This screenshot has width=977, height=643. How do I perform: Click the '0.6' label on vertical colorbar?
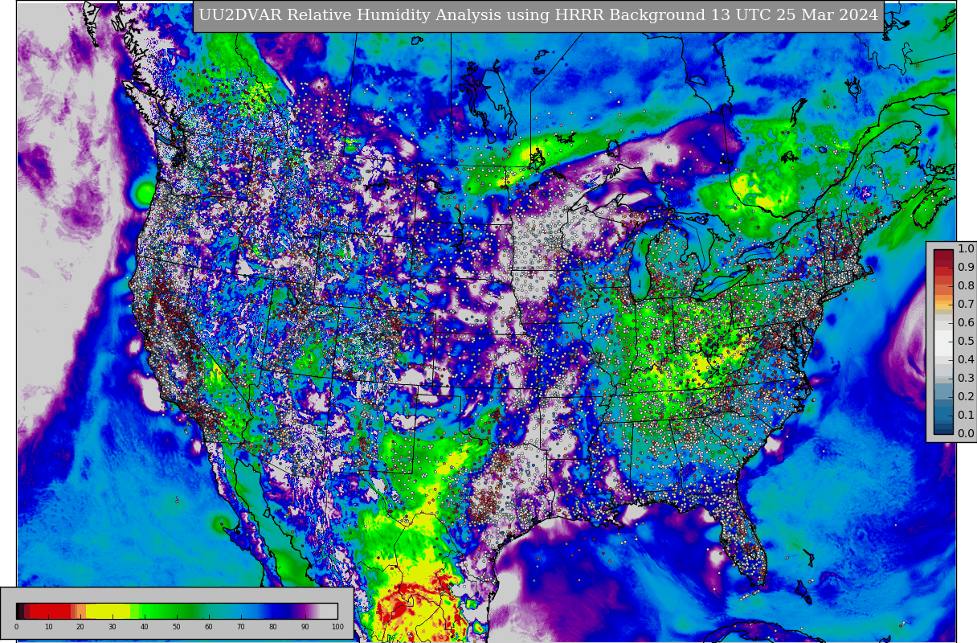966,323
